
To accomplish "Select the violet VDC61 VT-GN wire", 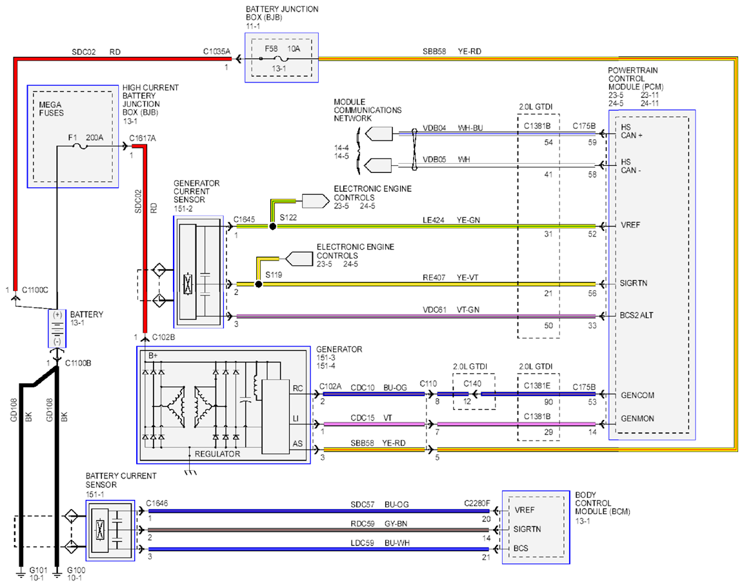I will point(416,316).
